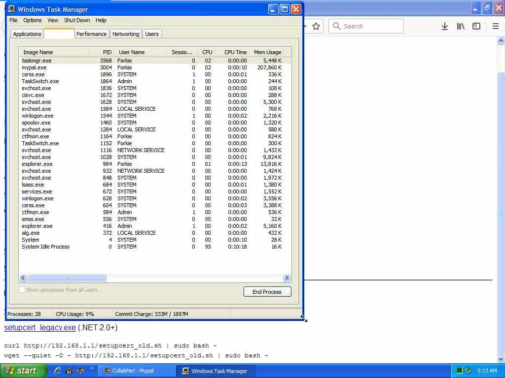
Task: Click the network tray icon next to clock
Action: [x=469, y=371]
